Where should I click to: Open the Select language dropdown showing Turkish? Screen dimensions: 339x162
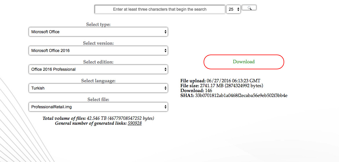(98, 88)
